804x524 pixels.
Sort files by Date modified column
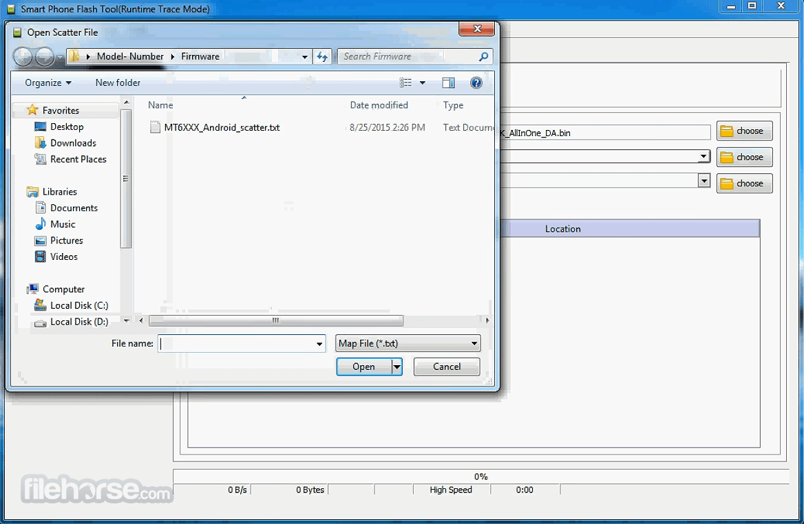tap(379, 105)
